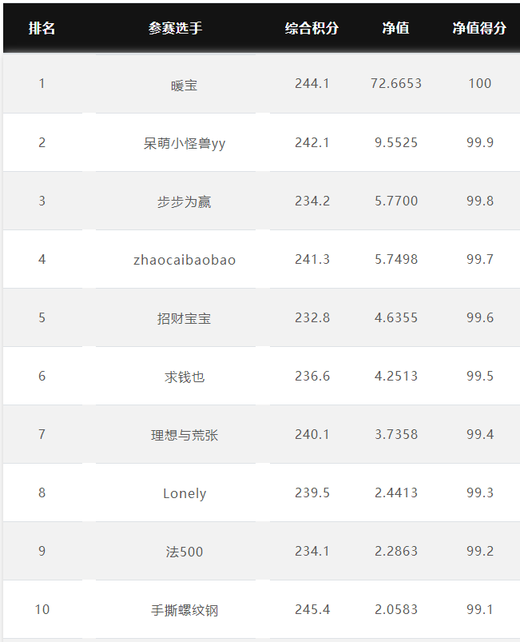This screenshot has height=642, width=520.
Task: Click net value 2.4413 cell
Action: (x=396, y=492)
